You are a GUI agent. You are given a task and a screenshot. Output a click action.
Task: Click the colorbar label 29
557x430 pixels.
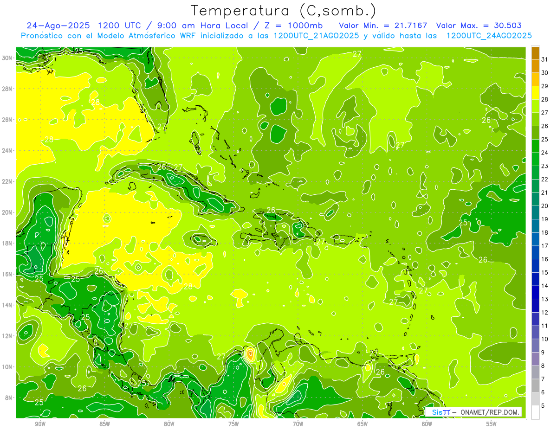545,86
